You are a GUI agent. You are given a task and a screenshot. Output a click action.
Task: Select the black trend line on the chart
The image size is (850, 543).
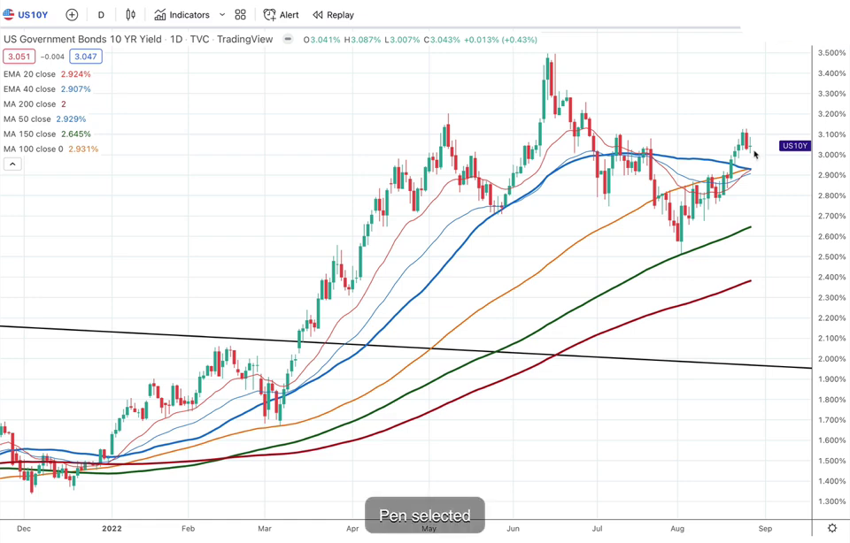pos(406,347)
